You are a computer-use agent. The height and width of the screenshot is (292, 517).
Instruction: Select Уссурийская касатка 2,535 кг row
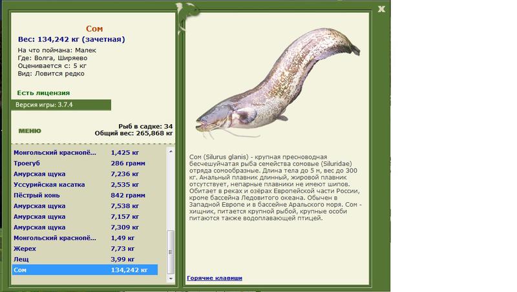(85, 185)
